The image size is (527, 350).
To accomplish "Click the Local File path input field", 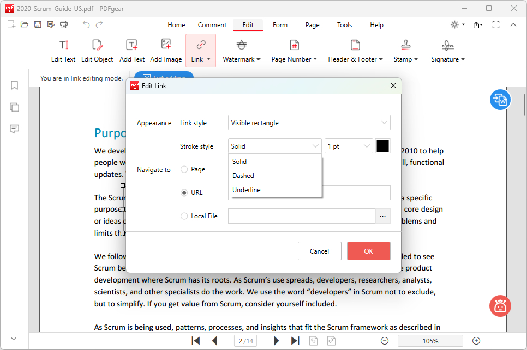I will pos(301,216).
